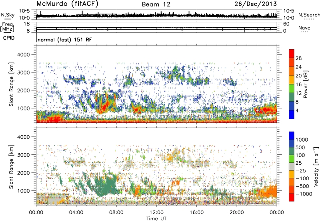Click the '4000' tick on power panel axis
The width and height of the screenshot is (320, 221).
23,55
